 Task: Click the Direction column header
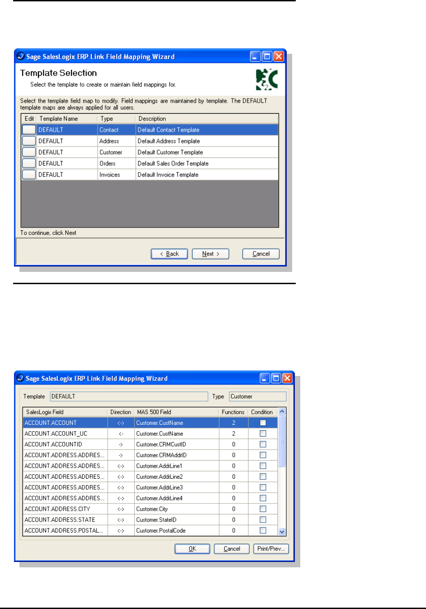point(121,412)
